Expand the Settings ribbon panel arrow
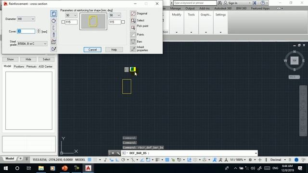Screen dimensions: 308x173 220,32
